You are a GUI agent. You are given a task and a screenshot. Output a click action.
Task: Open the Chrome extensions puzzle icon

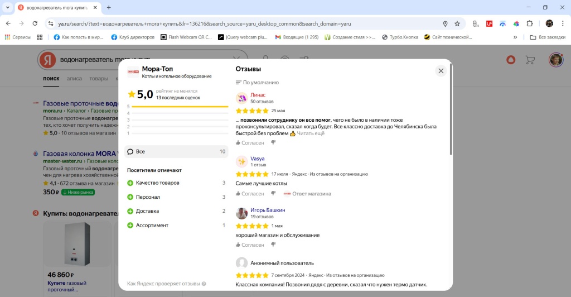click(530, 23)
